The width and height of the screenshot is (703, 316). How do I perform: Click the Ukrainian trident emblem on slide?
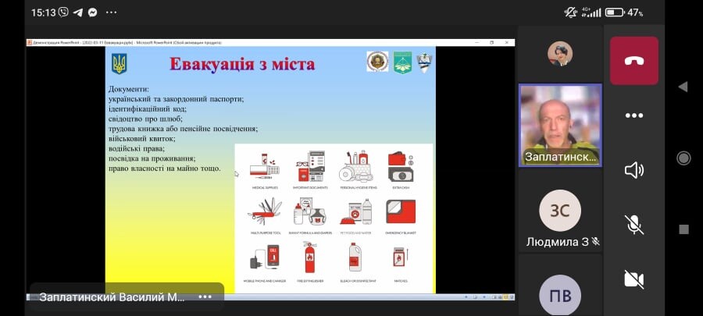click(120, 63)
